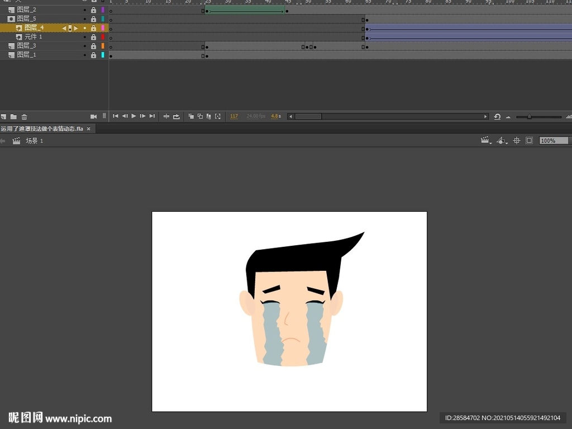
Task: Click the 4.8 s elapsed time
Action: [x=276, y=116]
